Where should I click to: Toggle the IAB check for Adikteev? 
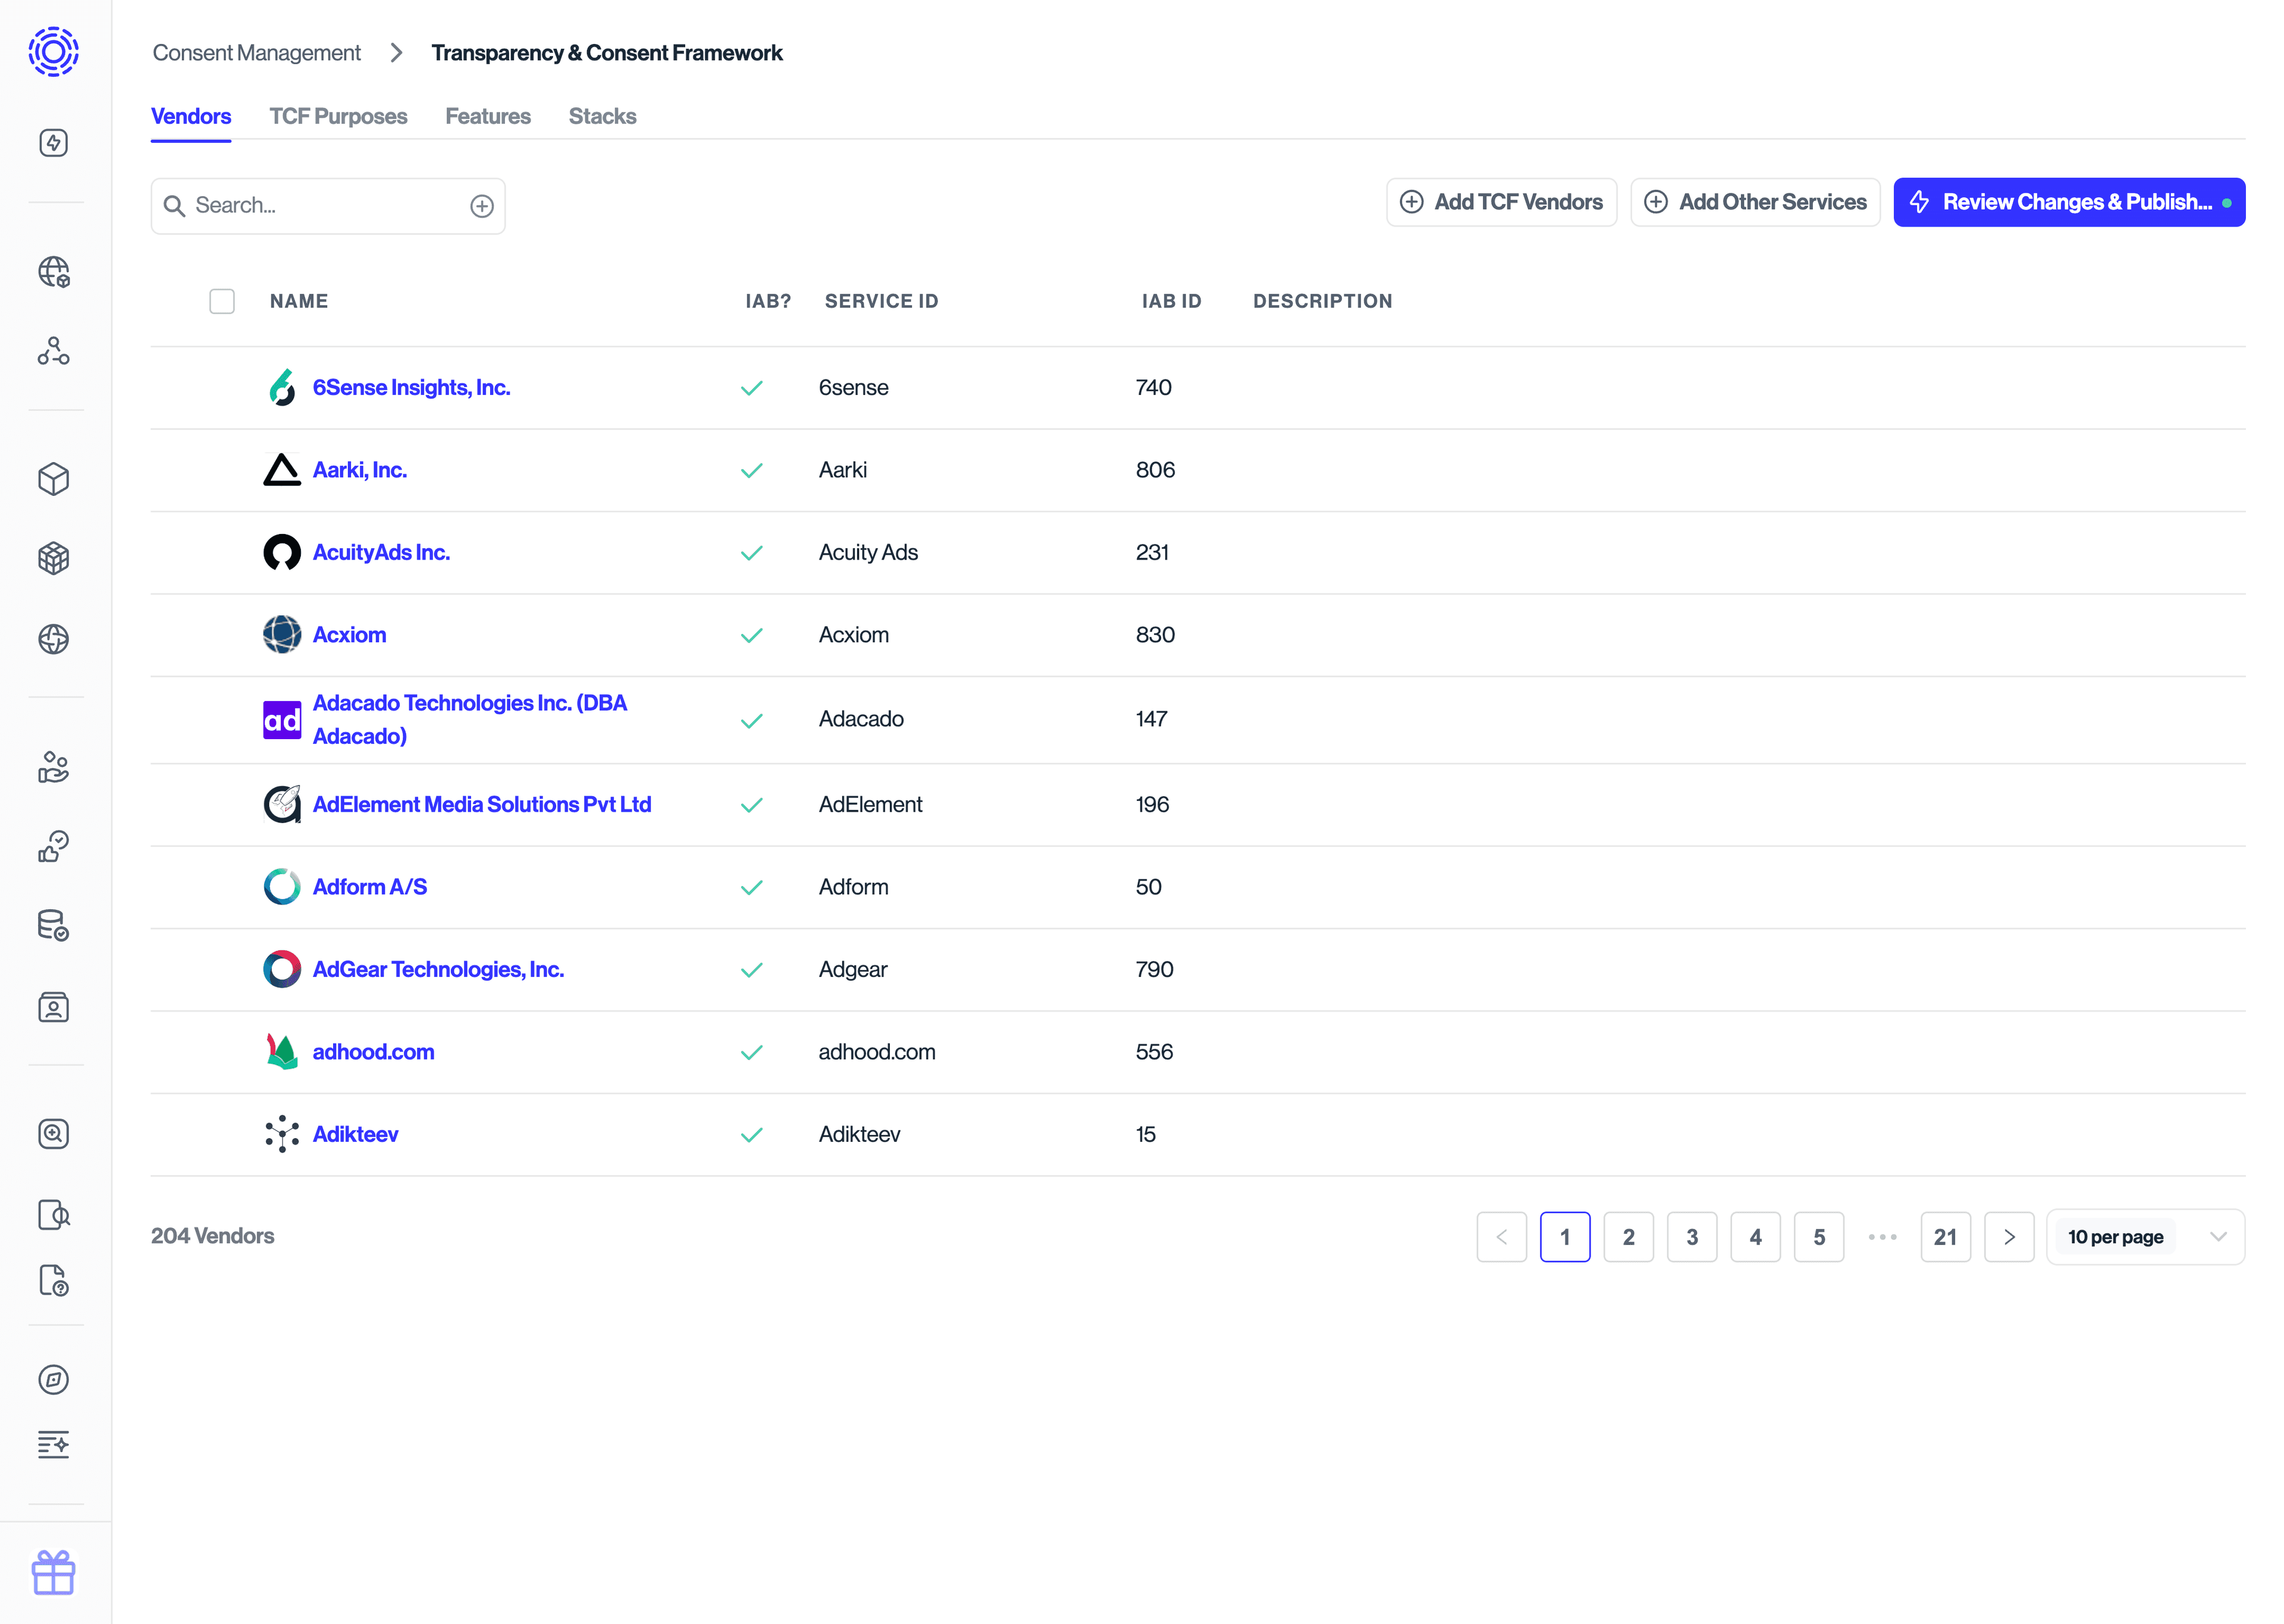pos(751,1135)
